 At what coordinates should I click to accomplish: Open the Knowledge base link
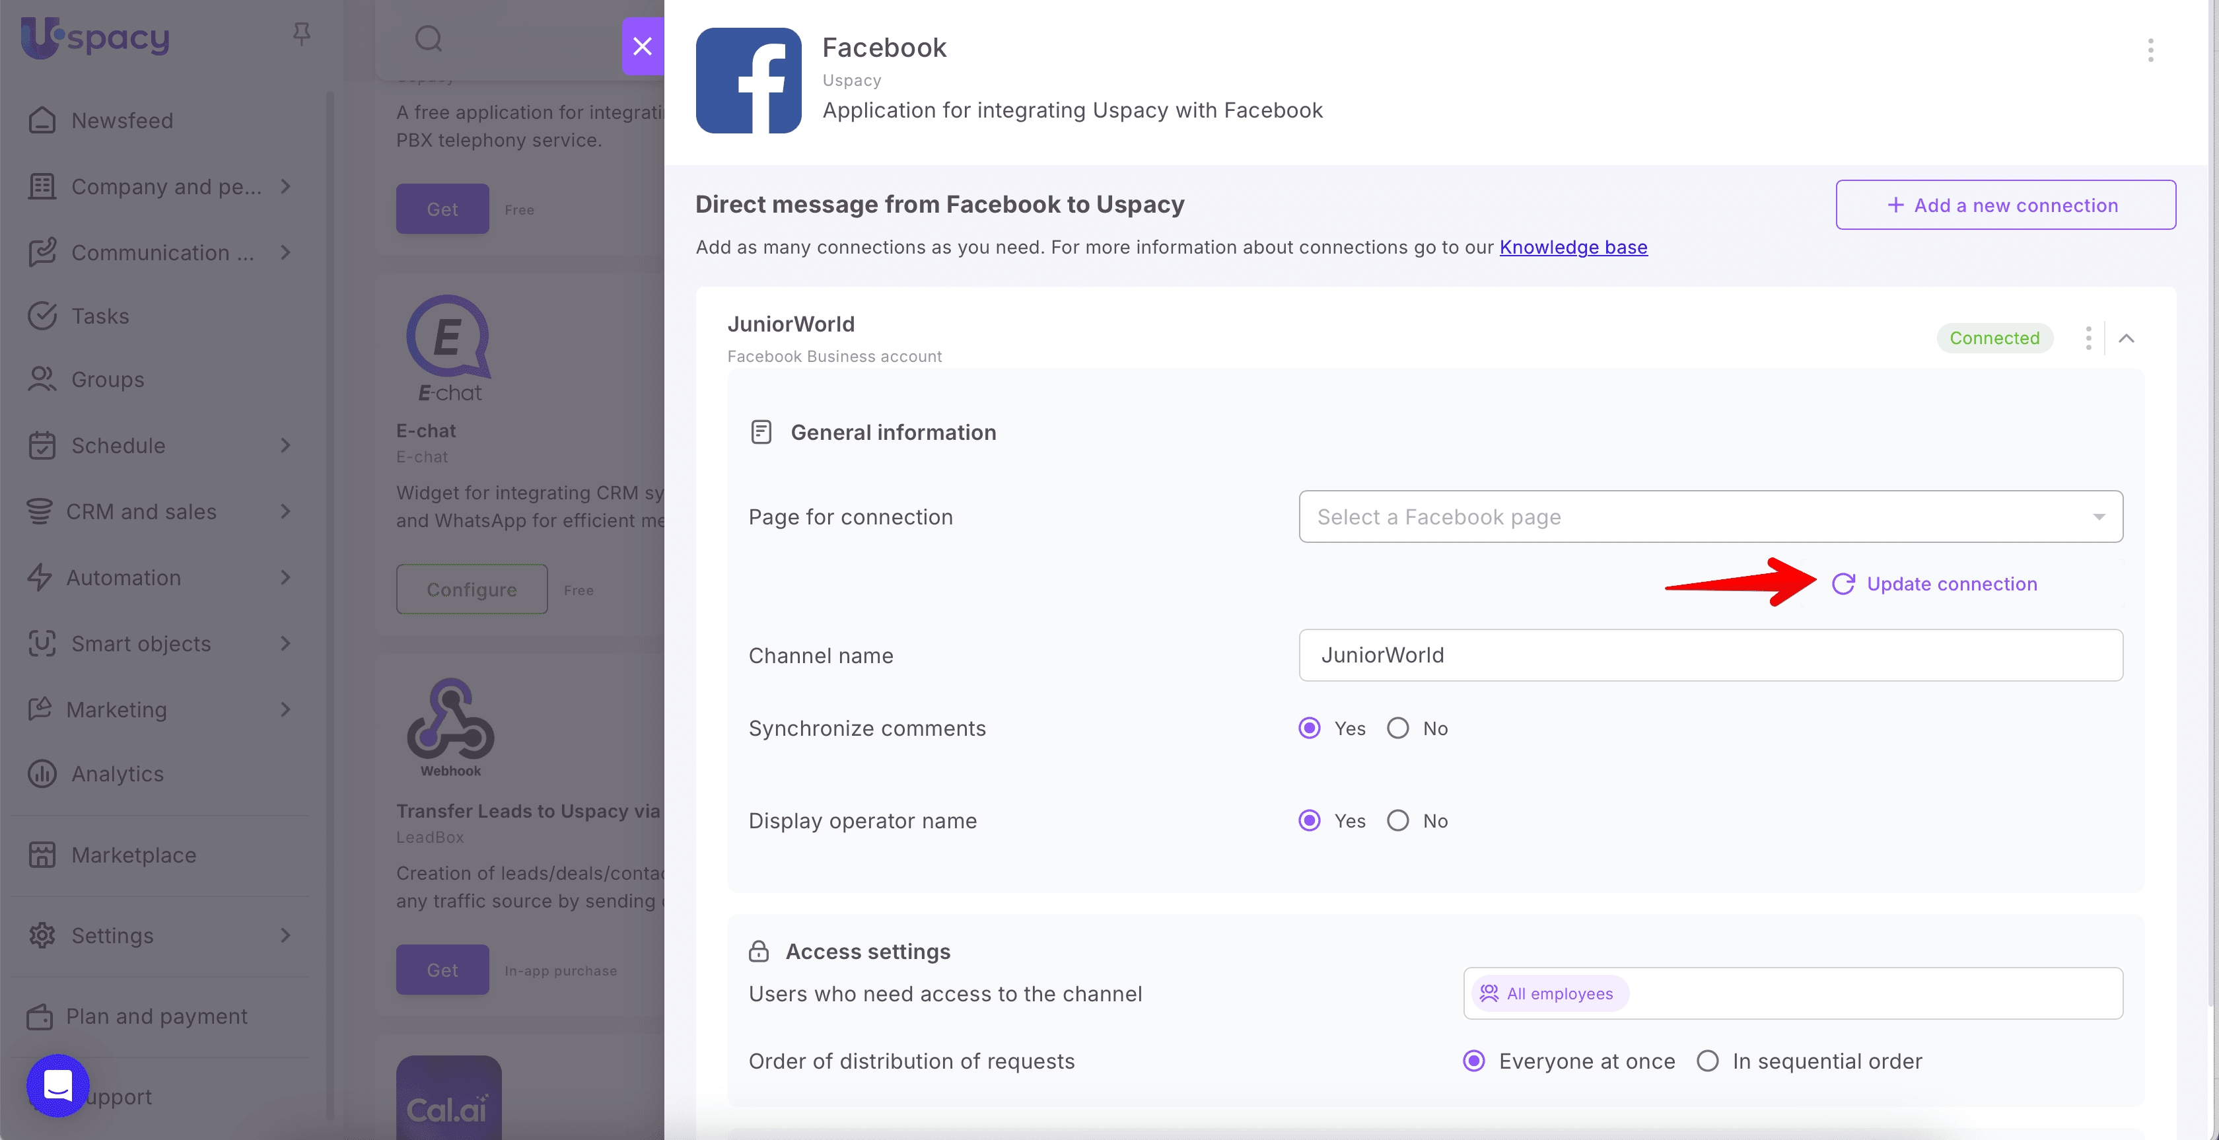pyautogui.click(x=1572, y=247)
